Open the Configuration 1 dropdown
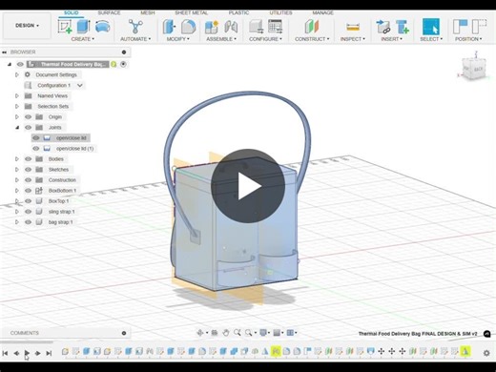 80,85
